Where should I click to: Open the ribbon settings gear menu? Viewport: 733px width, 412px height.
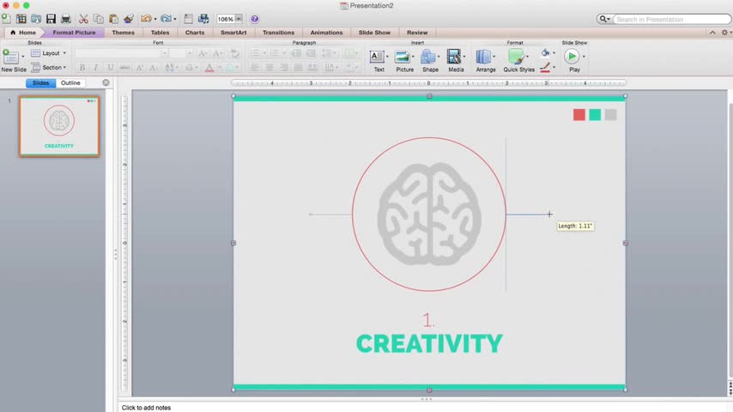point(725,33)
